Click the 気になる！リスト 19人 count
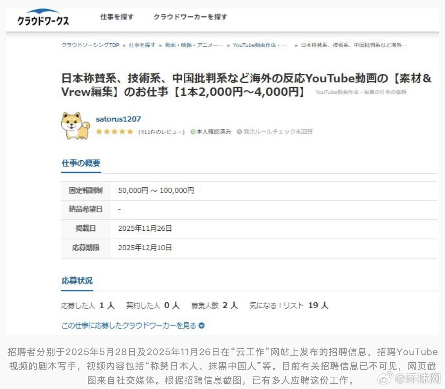Image resolution: width=445 pixels, height=389 pixels. [x=289, y=305]
